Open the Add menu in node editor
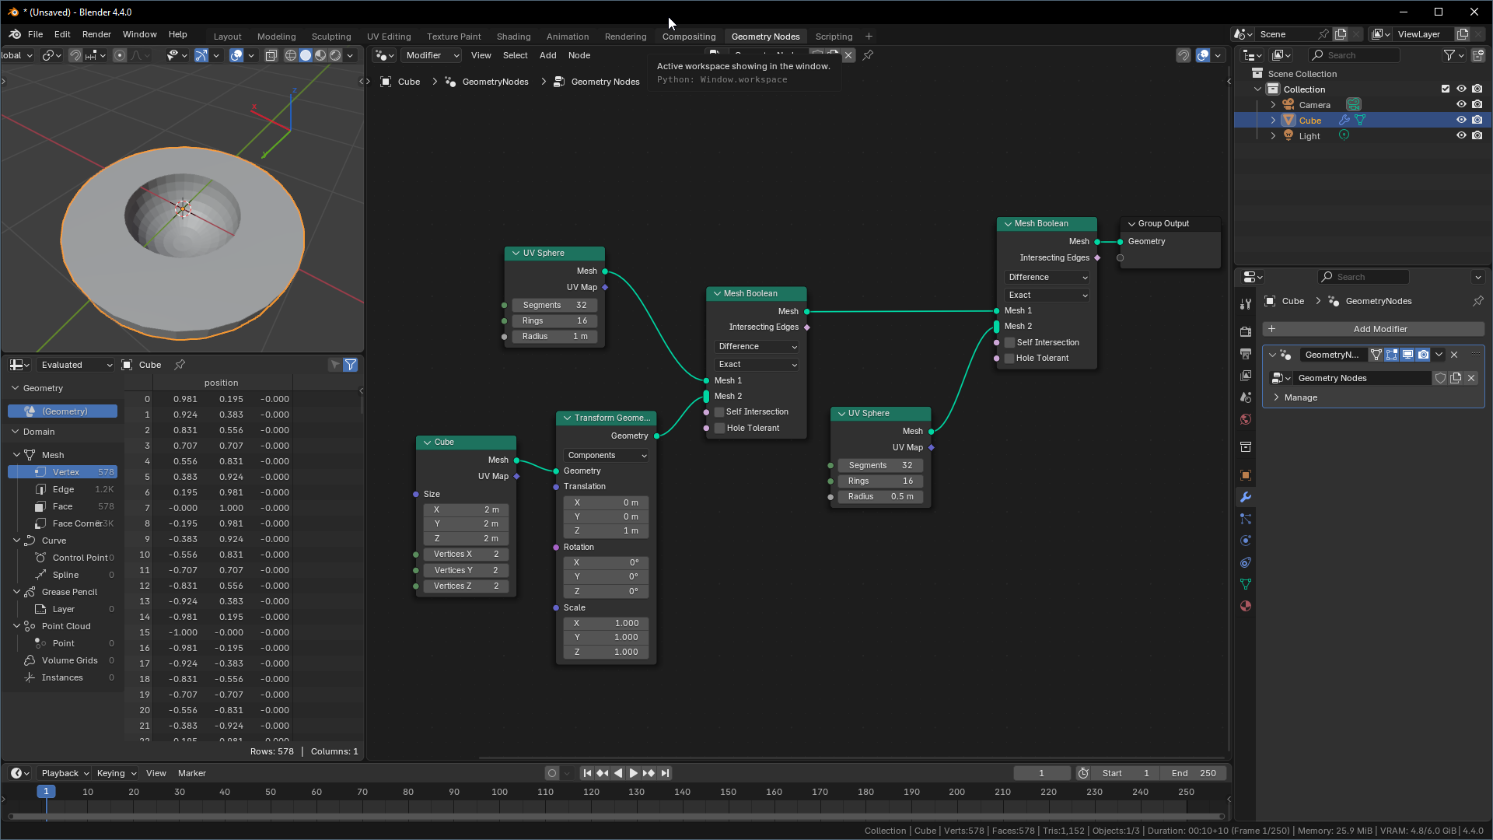 point(547,55)
